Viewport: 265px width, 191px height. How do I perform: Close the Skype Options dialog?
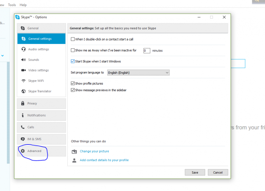point(224,17)
